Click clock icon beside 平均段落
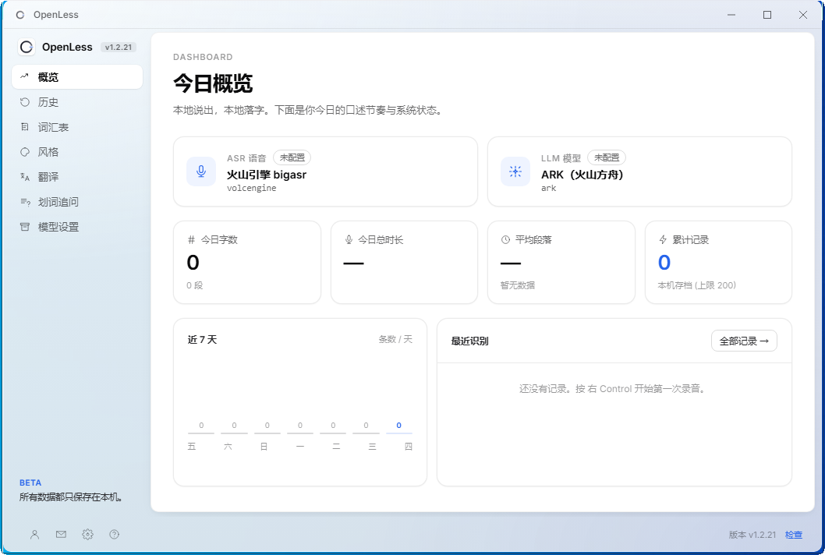The height and width of the screenshot is (555, 825). [x=505, y=240]
